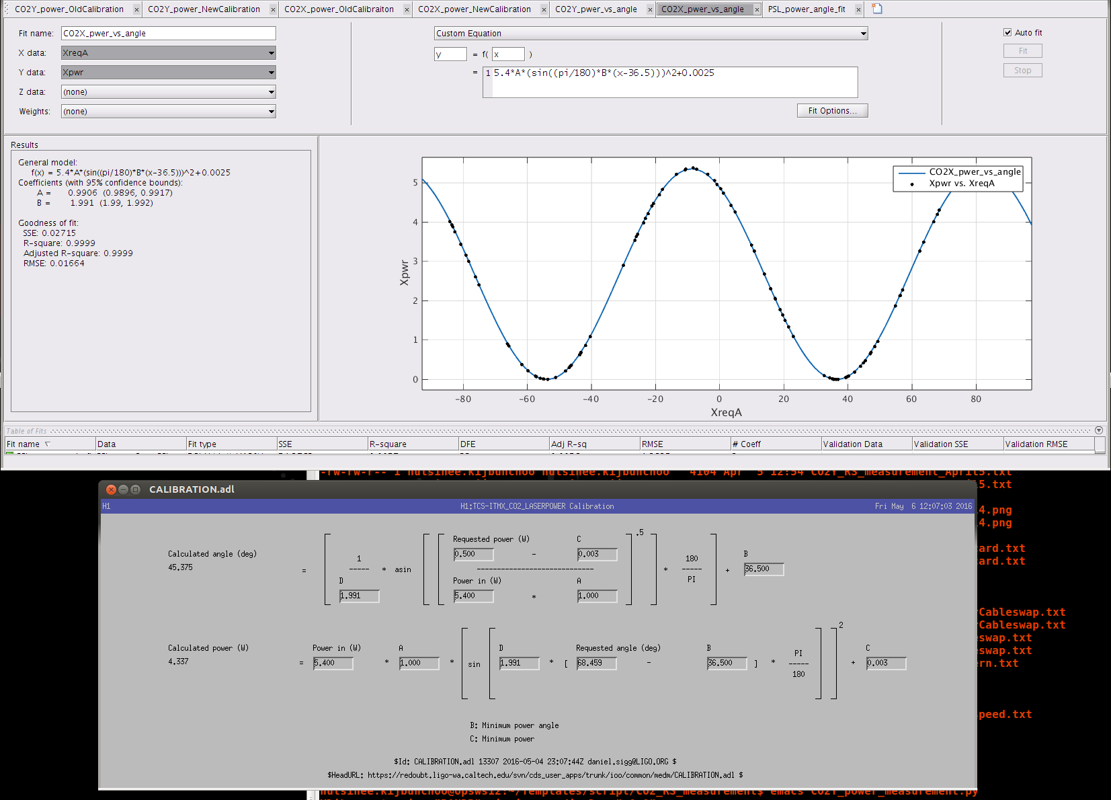Close the CALIBRATION.adl window
1111x800 pixels.
112,489
